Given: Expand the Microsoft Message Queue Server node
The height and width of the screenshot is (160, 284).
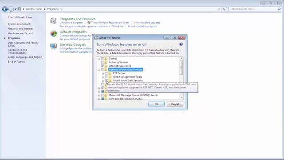Looking at the screenshot, I should coord(99,95).
